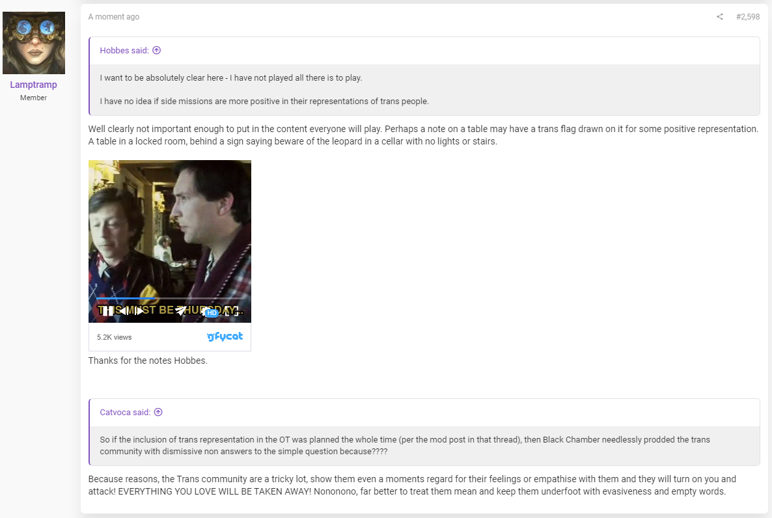
Task: Step back one frame in the gfycat player
Action: click(124, 310)
